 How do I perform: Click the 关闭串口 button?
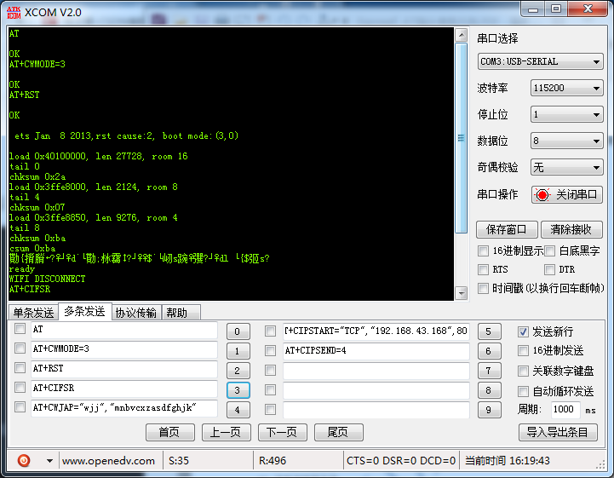click(566, 195)
